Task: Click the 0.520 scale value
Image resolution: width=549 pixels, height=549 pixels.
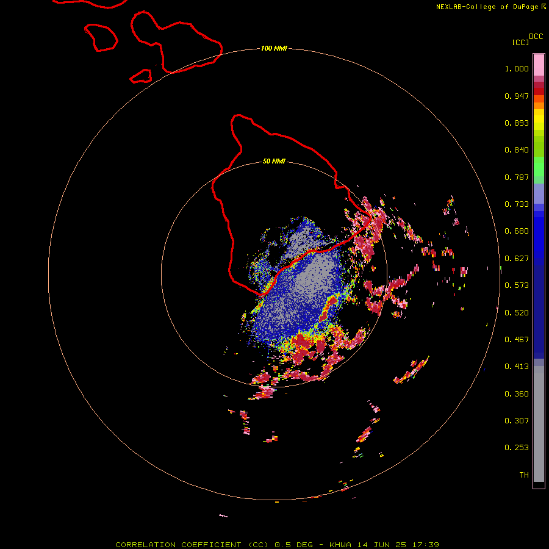Action: pos(517,313)
